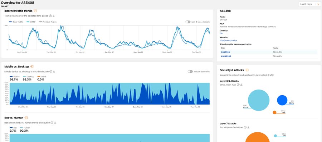Click the orange Other bubble in Layer 3/4 Attacks
Screen dimensions: 322x142
click(274, 112)
